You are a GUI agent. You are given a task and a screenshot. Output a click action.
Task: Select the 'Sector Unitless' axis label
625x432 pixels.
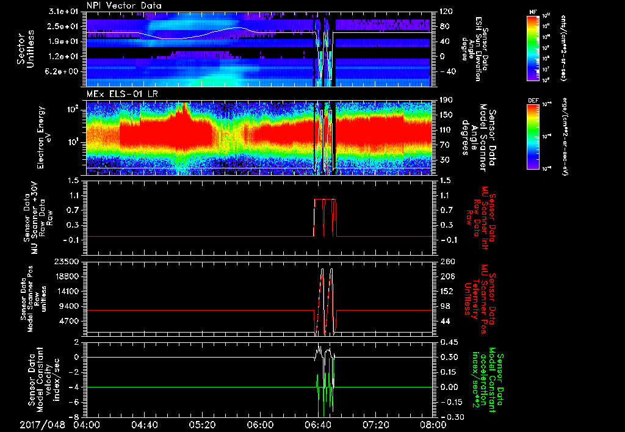tap(26, 49)
